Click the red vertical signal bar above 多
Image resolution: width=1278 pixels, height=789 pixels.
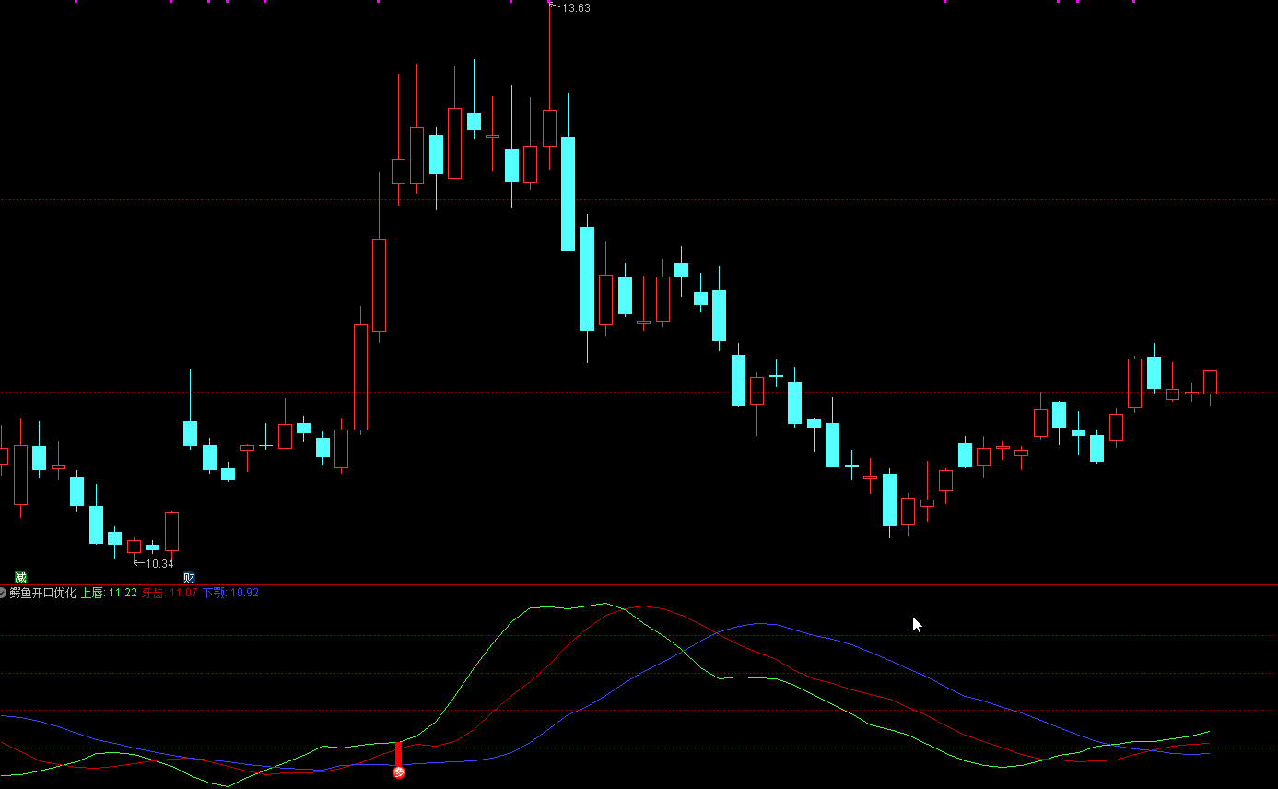pyautogui.click(x=399, y=754)
